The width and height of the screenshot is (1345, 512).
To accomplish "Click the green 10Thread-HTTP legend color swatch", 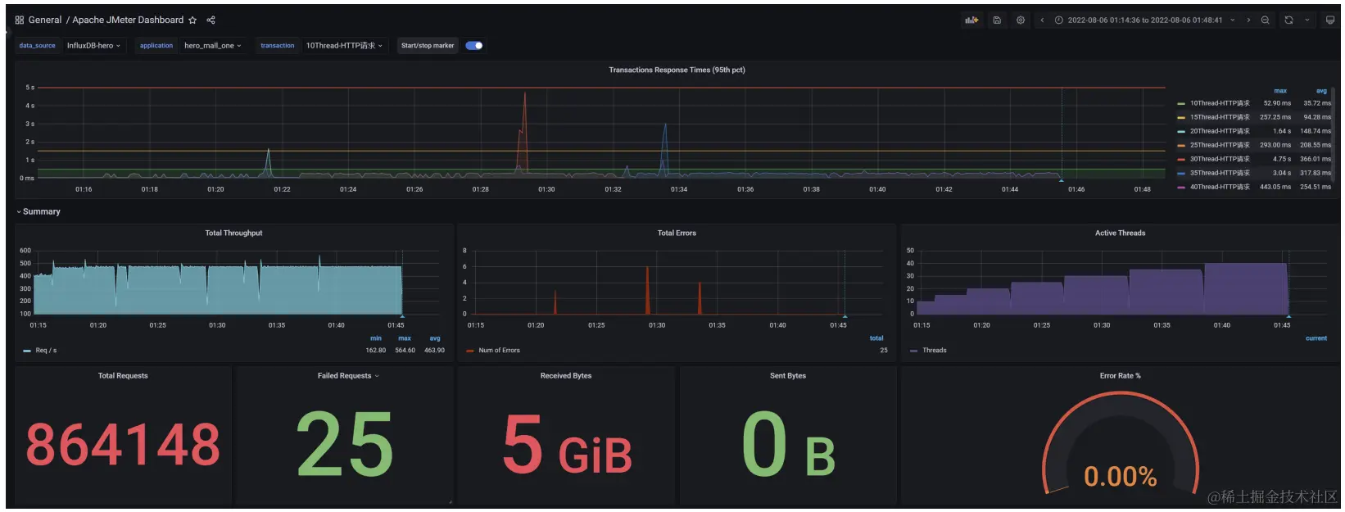I will coord(1181,104).
